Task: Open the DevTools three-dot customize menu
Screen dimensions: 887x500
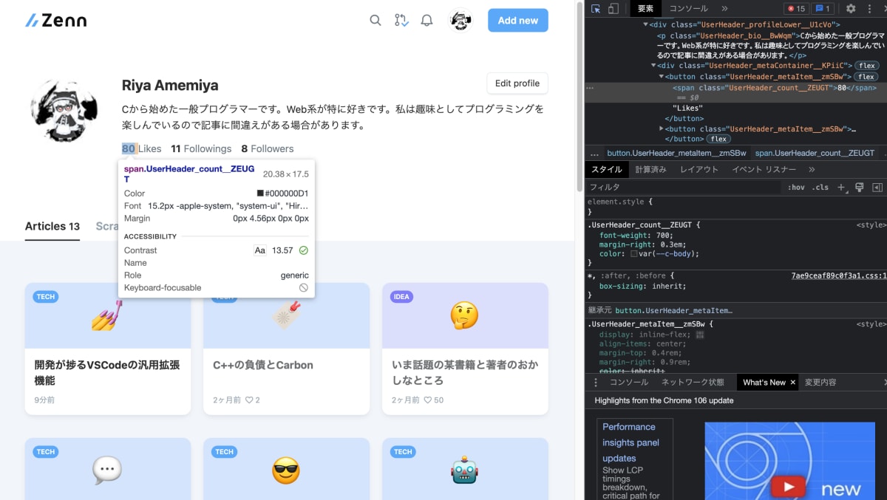Action: (x=869, y=9)
